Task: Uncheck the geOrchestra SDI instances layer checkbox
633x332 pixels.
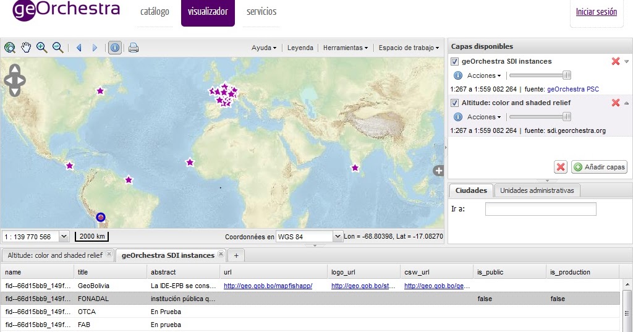Action: tap(455, 61)
